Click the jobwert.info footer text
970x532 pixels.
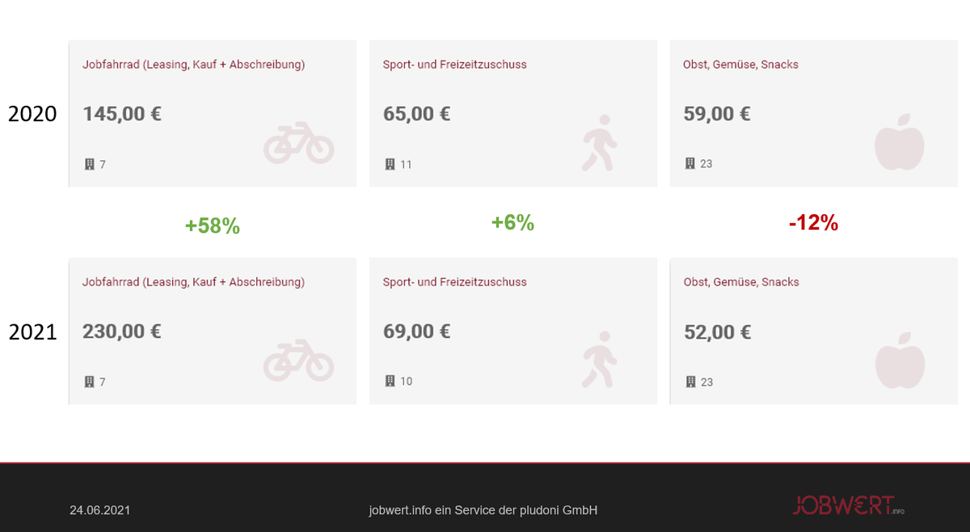[483, 510]
